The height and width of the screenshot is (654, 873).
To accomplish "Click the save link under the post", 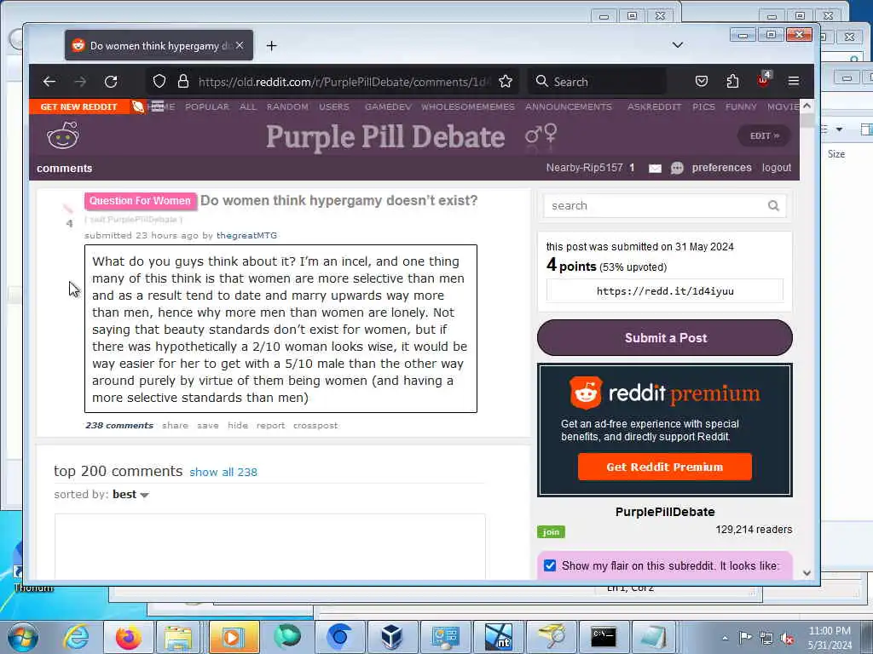I will 208,426.
